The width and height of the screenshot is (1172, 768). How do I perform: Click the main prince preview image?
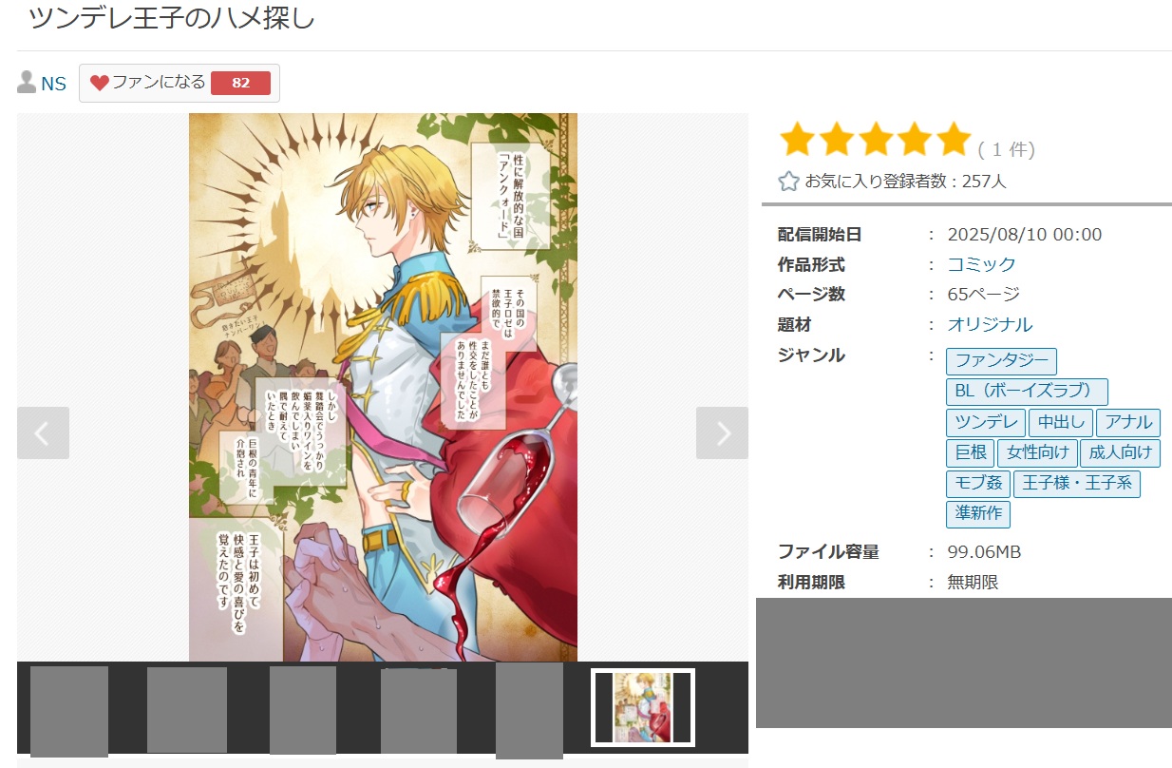pos(383,387)
